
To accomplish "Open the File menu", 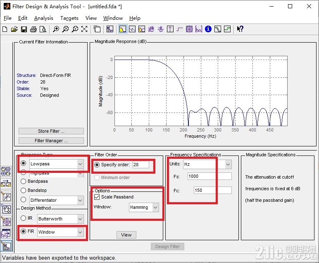I will [x=7, y=18].
